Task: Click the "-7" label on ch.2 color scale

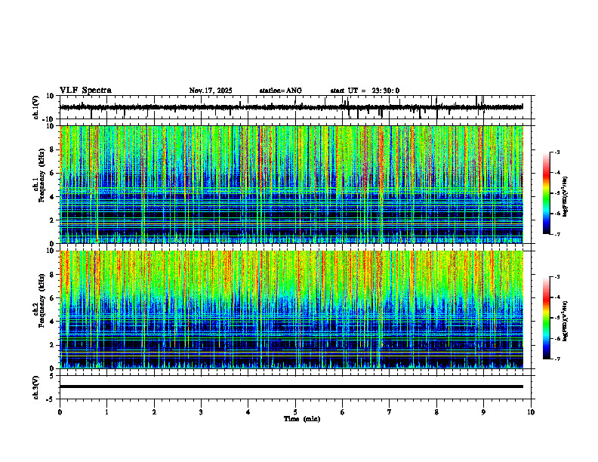Action: 556,359
